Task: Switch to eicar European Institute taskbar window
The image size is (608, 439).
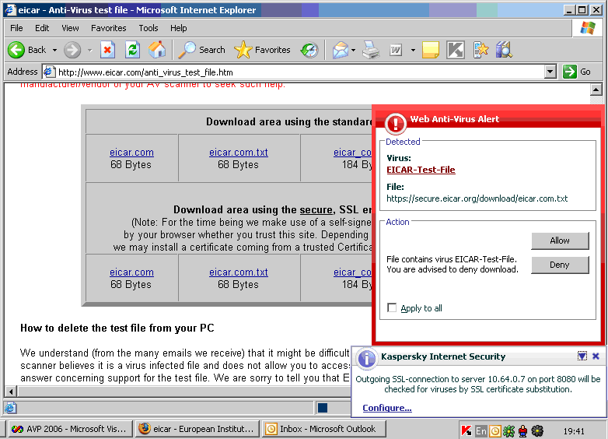Action: [x=197, y=429]
